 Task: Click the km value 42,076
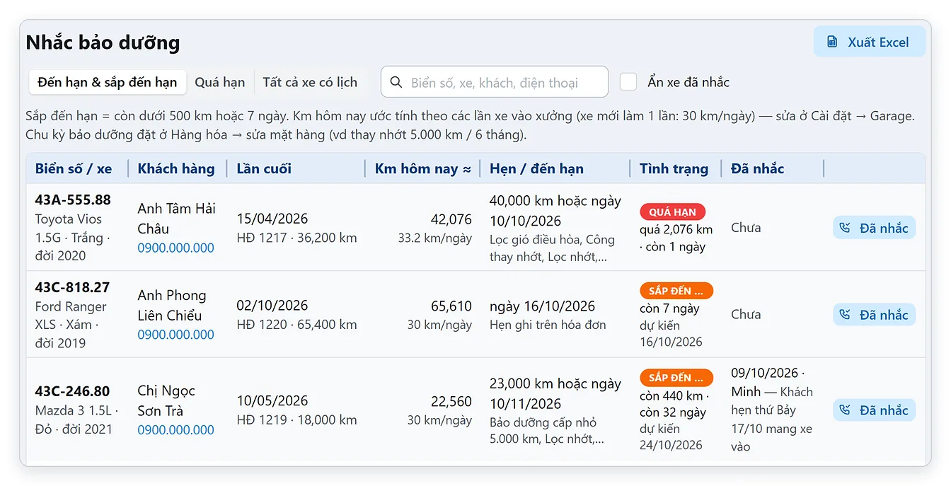[x=451, y=219]
